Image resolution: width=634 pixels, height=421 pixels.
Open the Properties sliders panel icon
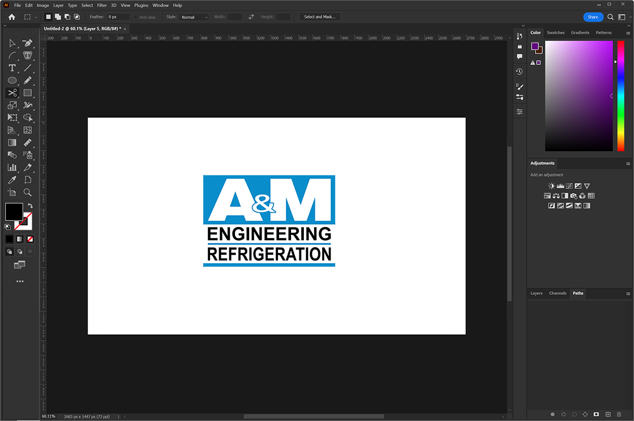[x=520, y=111]
